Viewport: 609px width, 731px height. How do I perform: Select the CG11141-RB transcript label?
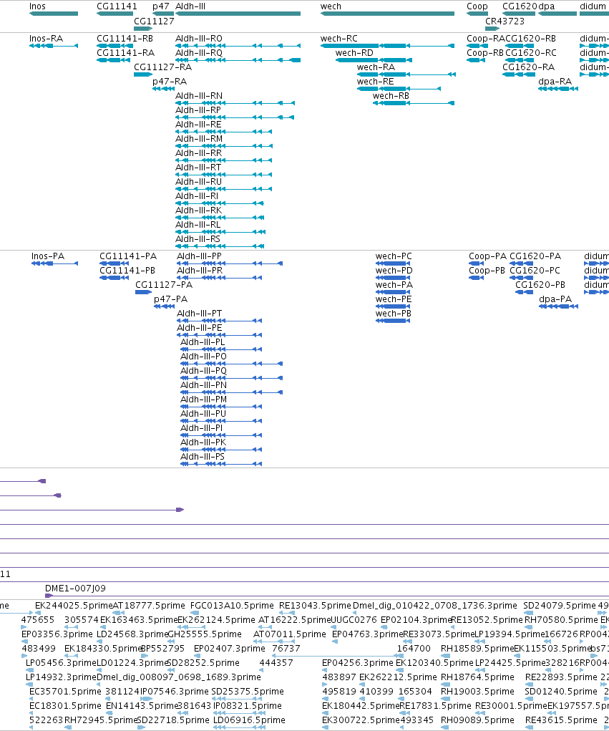coord(125,39)
